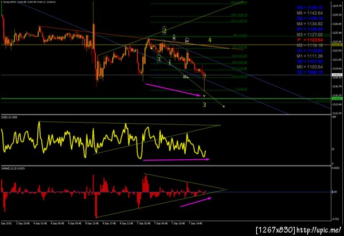Click the 1122.54 price axis value

pyautogui.click(x=337, y=50)
